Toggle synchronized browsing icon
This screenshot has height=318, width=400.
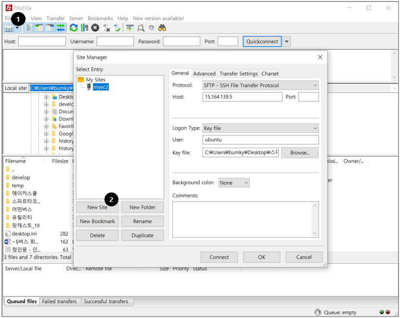[x=152, y=28]
